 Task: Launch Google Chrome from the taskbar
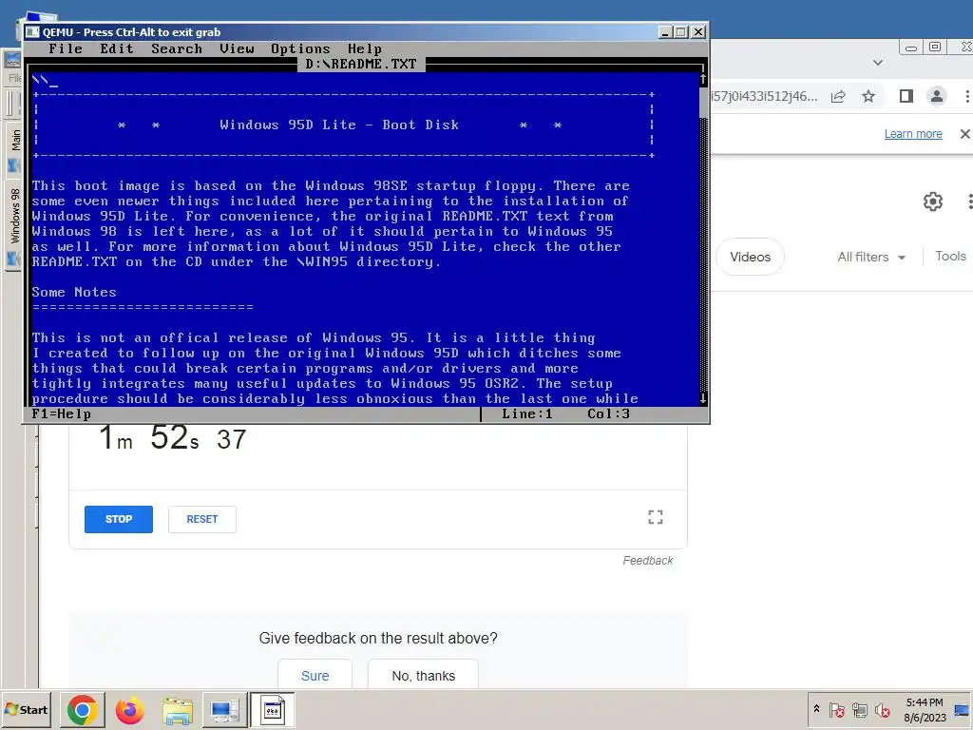click(x=82, y=710)
